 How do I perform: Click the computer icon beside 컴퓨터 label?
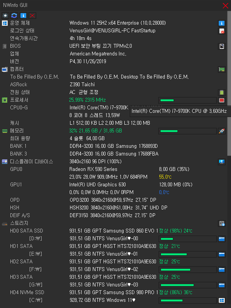pos(5,69)
